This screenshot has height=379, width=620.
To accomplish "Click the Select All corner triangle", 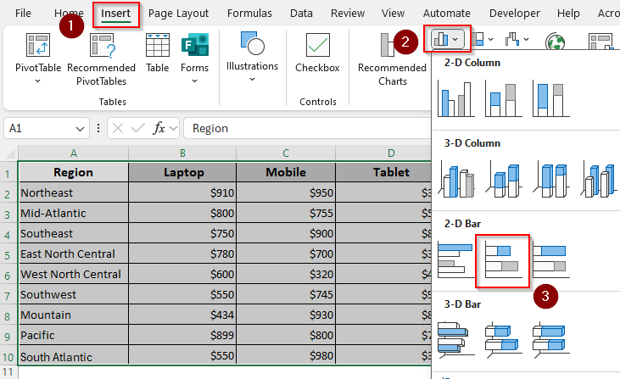I will coord(9,153).
